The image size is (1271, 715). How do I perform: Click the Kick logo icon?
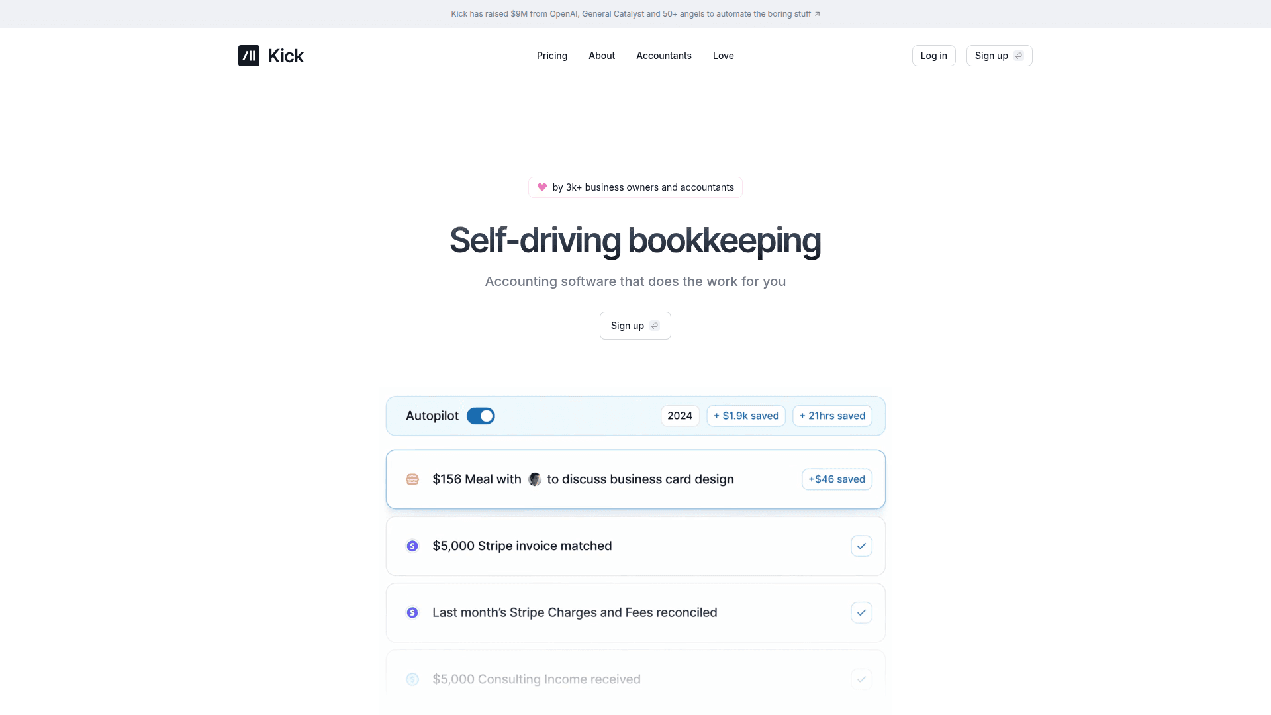249,56
